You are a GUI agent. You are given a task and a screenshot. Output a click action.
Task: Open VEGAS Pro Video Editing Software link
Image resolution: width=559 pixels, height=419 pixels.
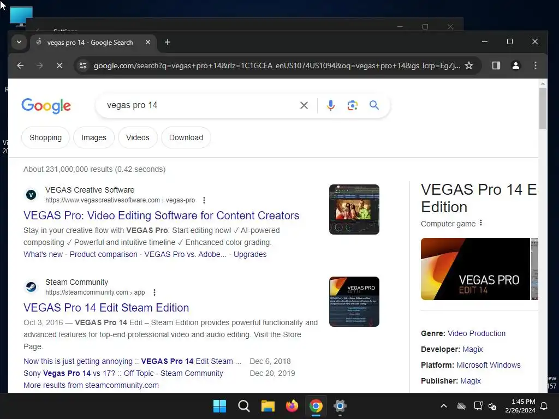coord(162,216)
